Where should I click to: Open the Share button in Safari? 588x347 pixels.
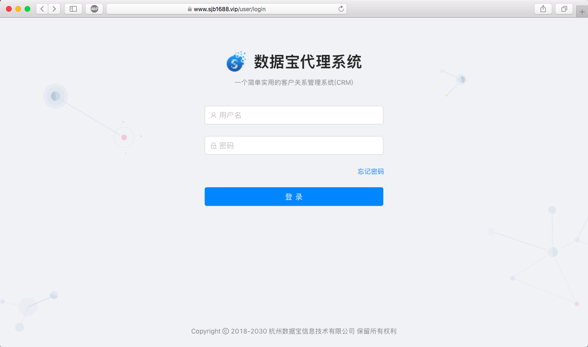[x=543, y=9]
